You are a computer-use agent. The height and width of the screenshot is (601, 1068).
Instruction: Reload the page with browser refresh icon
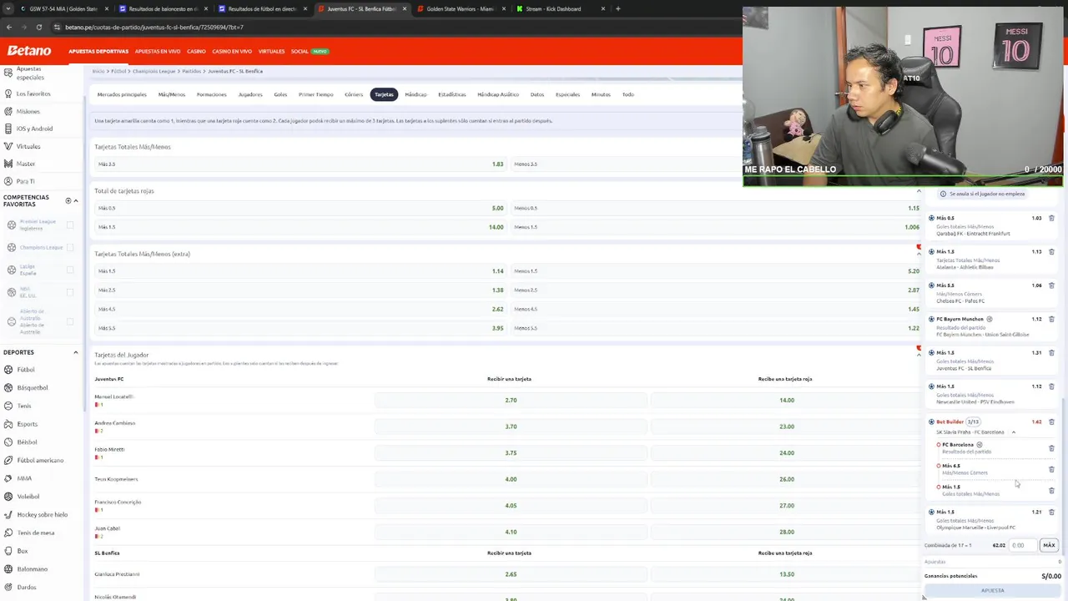(x=38, y=27)
